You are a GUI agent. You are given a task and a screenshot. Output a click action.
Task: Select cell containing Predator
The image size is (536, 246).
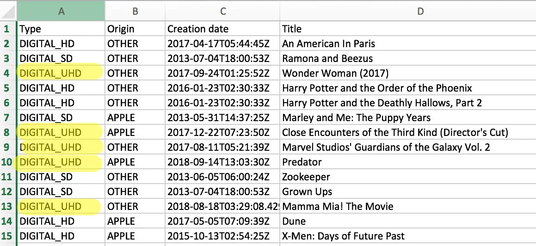point(408,162)
